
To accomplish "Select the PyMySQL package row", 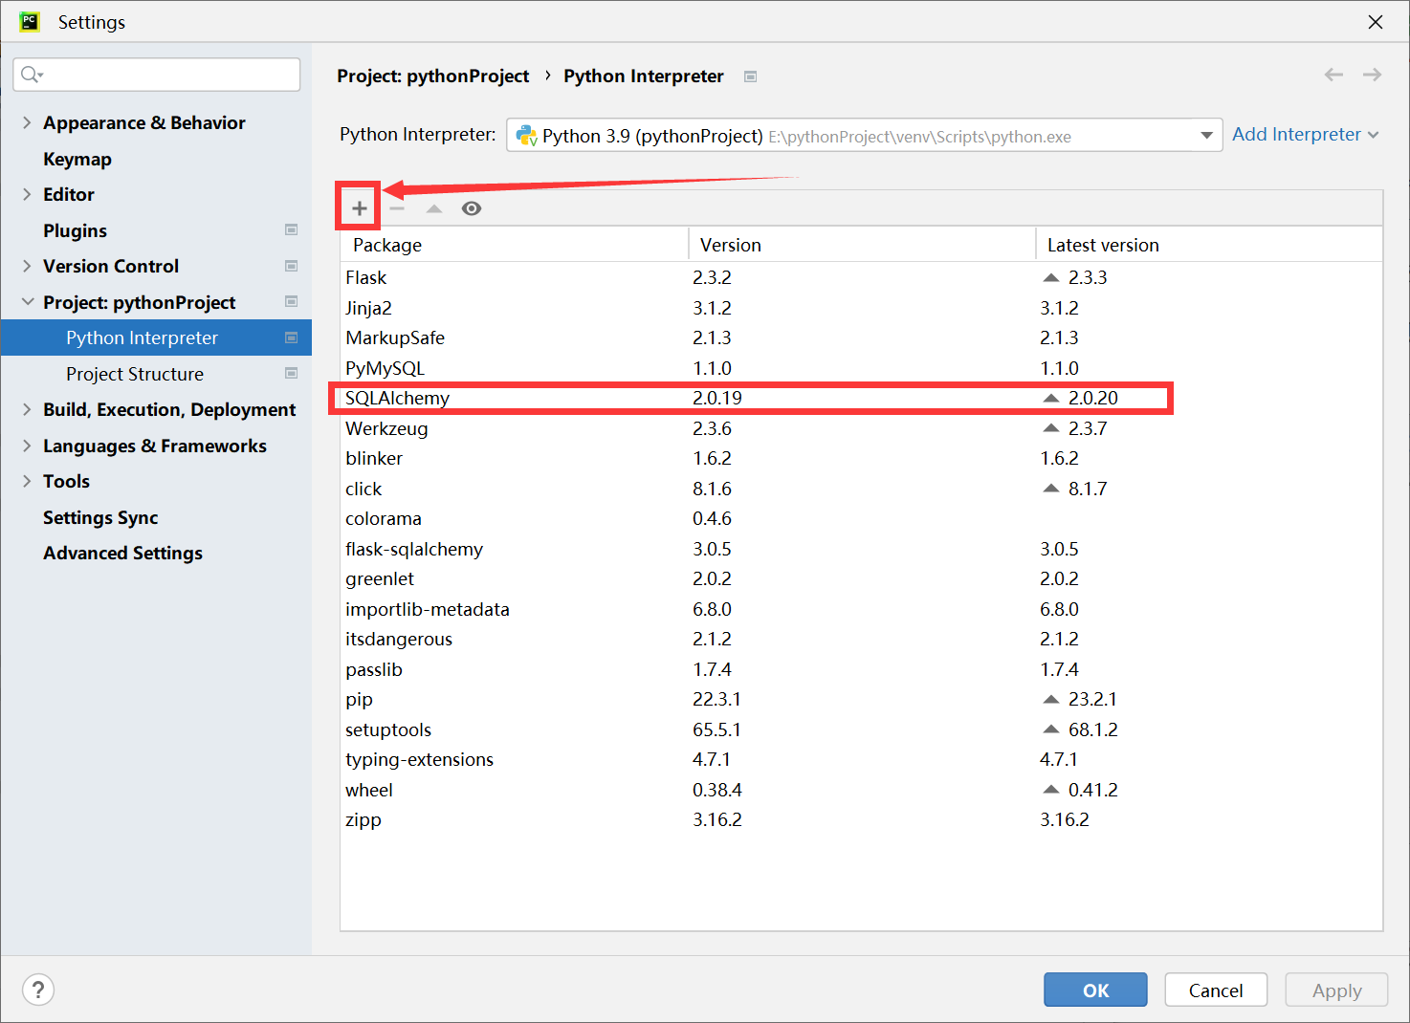I will tap(861, 368).
